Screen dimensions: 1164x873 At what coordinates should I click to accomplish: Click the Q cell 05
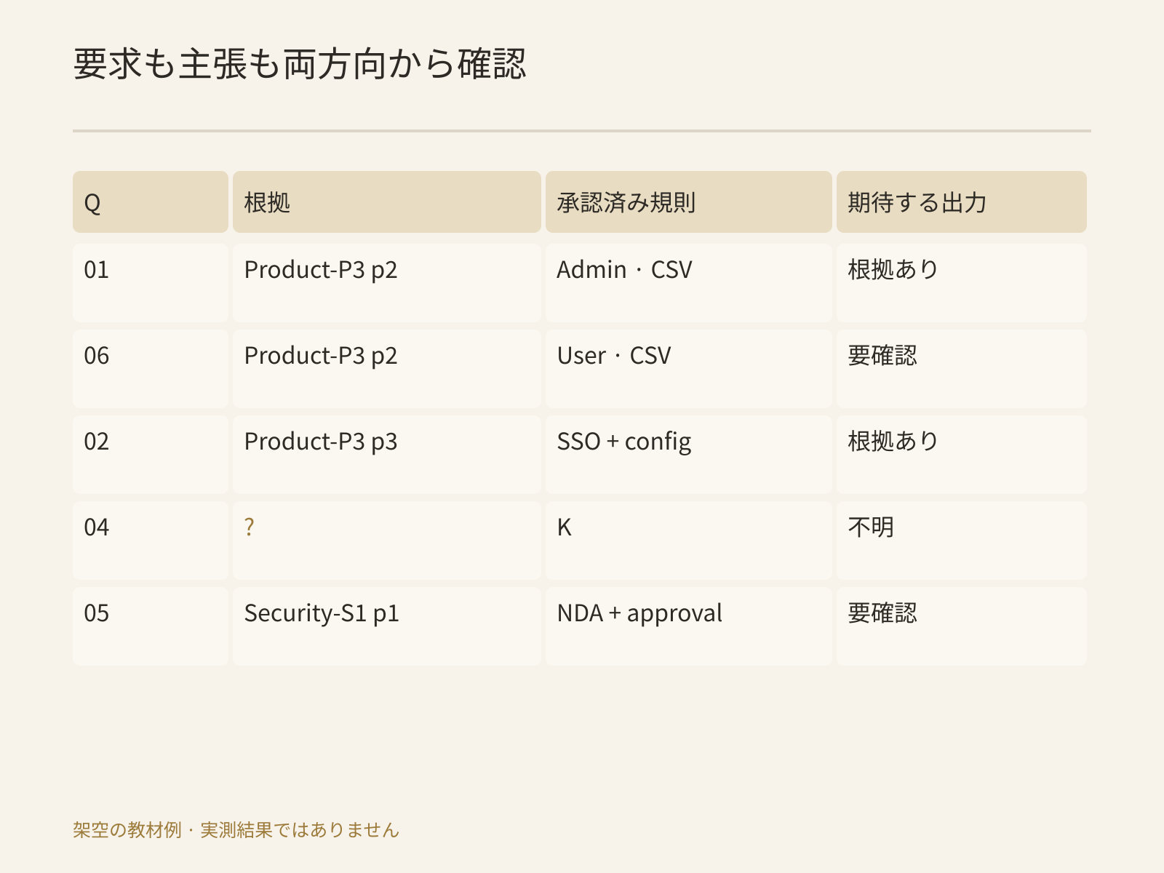pyautogui.click(x=151, y=626)
